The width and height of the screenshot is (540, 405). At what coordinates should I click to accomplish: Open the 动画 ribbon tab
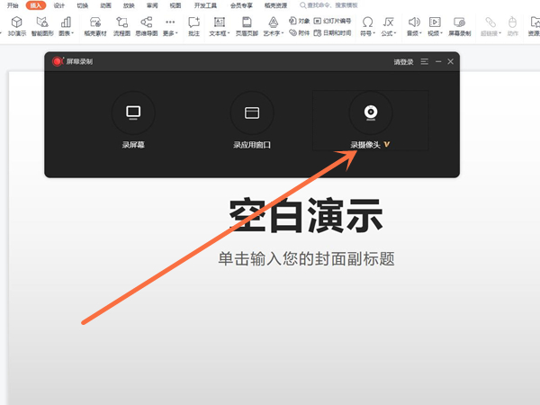click(106, 5)
